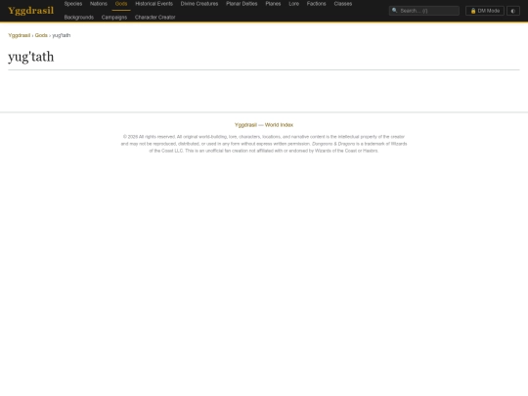Go to Gods breadcrumb link
The image size is (528, 396).
[41, 35]
